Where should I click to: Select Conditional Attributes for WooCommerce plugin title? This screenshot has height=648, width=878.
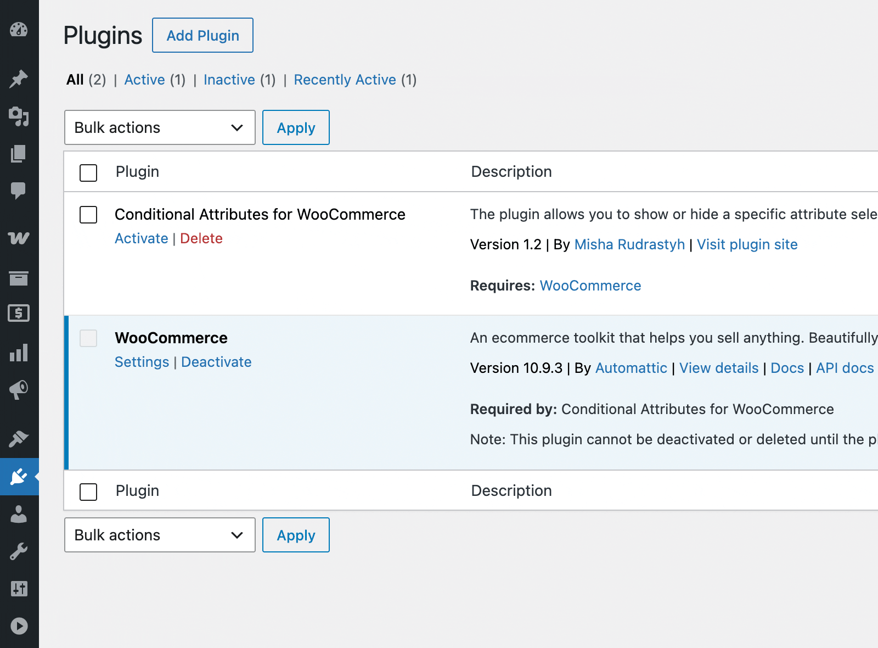[x=260, y=214]
